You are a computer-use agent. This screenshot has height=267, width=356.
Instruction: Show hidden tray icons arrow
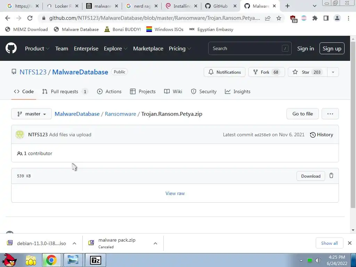click(301, 260)
